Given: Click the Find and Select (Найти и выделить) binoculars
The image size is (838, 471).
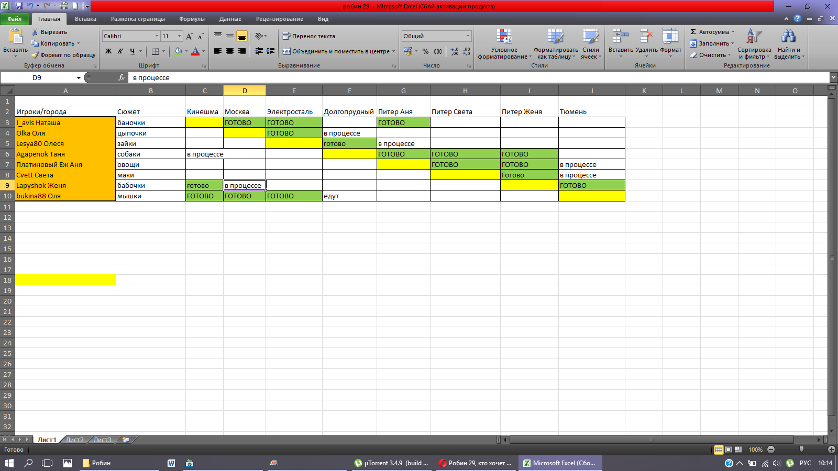Looking at the screenshot, I should (788, 37).
